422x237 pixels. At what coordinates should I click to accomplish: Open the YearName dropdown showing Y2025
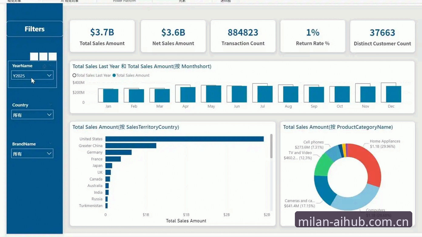[32, 75]
